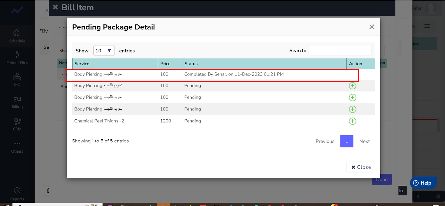Click the back chevron at bottom right
Image resolution: width=445 pixels, height=206 pixels.
coord(418,196)
